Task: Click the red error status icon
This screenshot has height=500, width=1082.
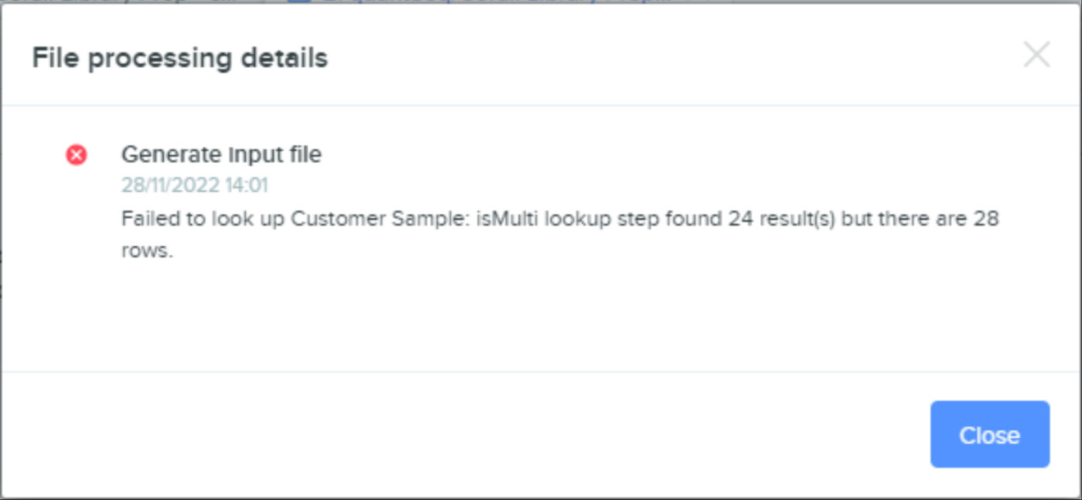Action: 76,156
